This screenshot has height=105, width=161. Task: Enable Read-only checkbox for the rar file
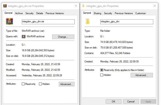point(23,84)
